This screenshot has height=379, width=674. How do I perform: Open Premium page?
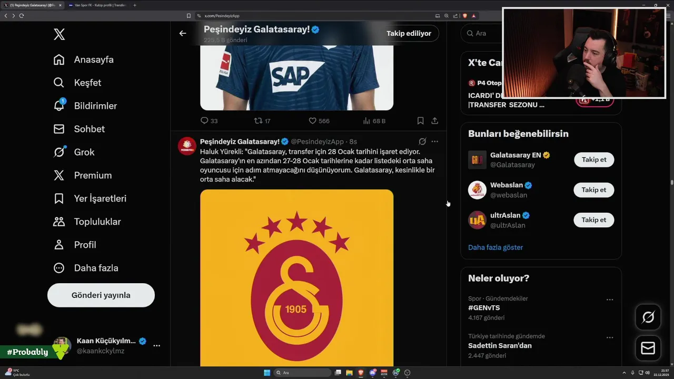(x=82, y=175)
